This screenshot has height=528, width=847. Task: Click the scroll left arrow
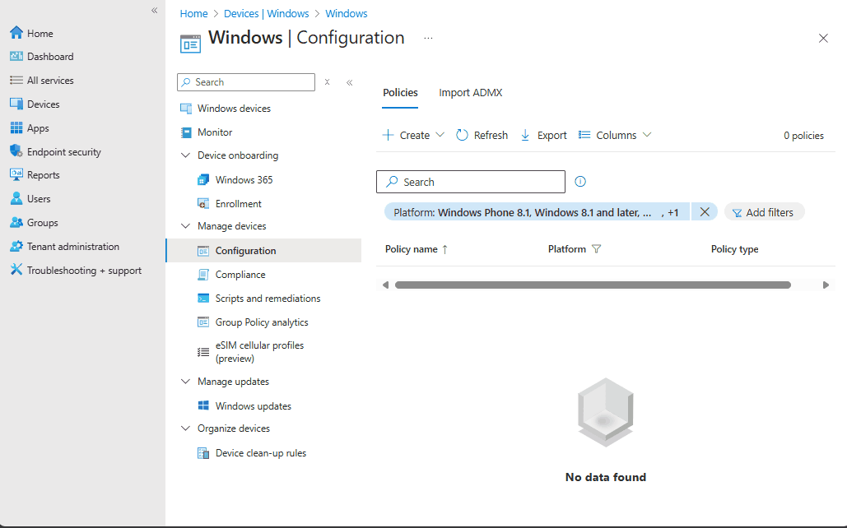[x=385, y=285]
